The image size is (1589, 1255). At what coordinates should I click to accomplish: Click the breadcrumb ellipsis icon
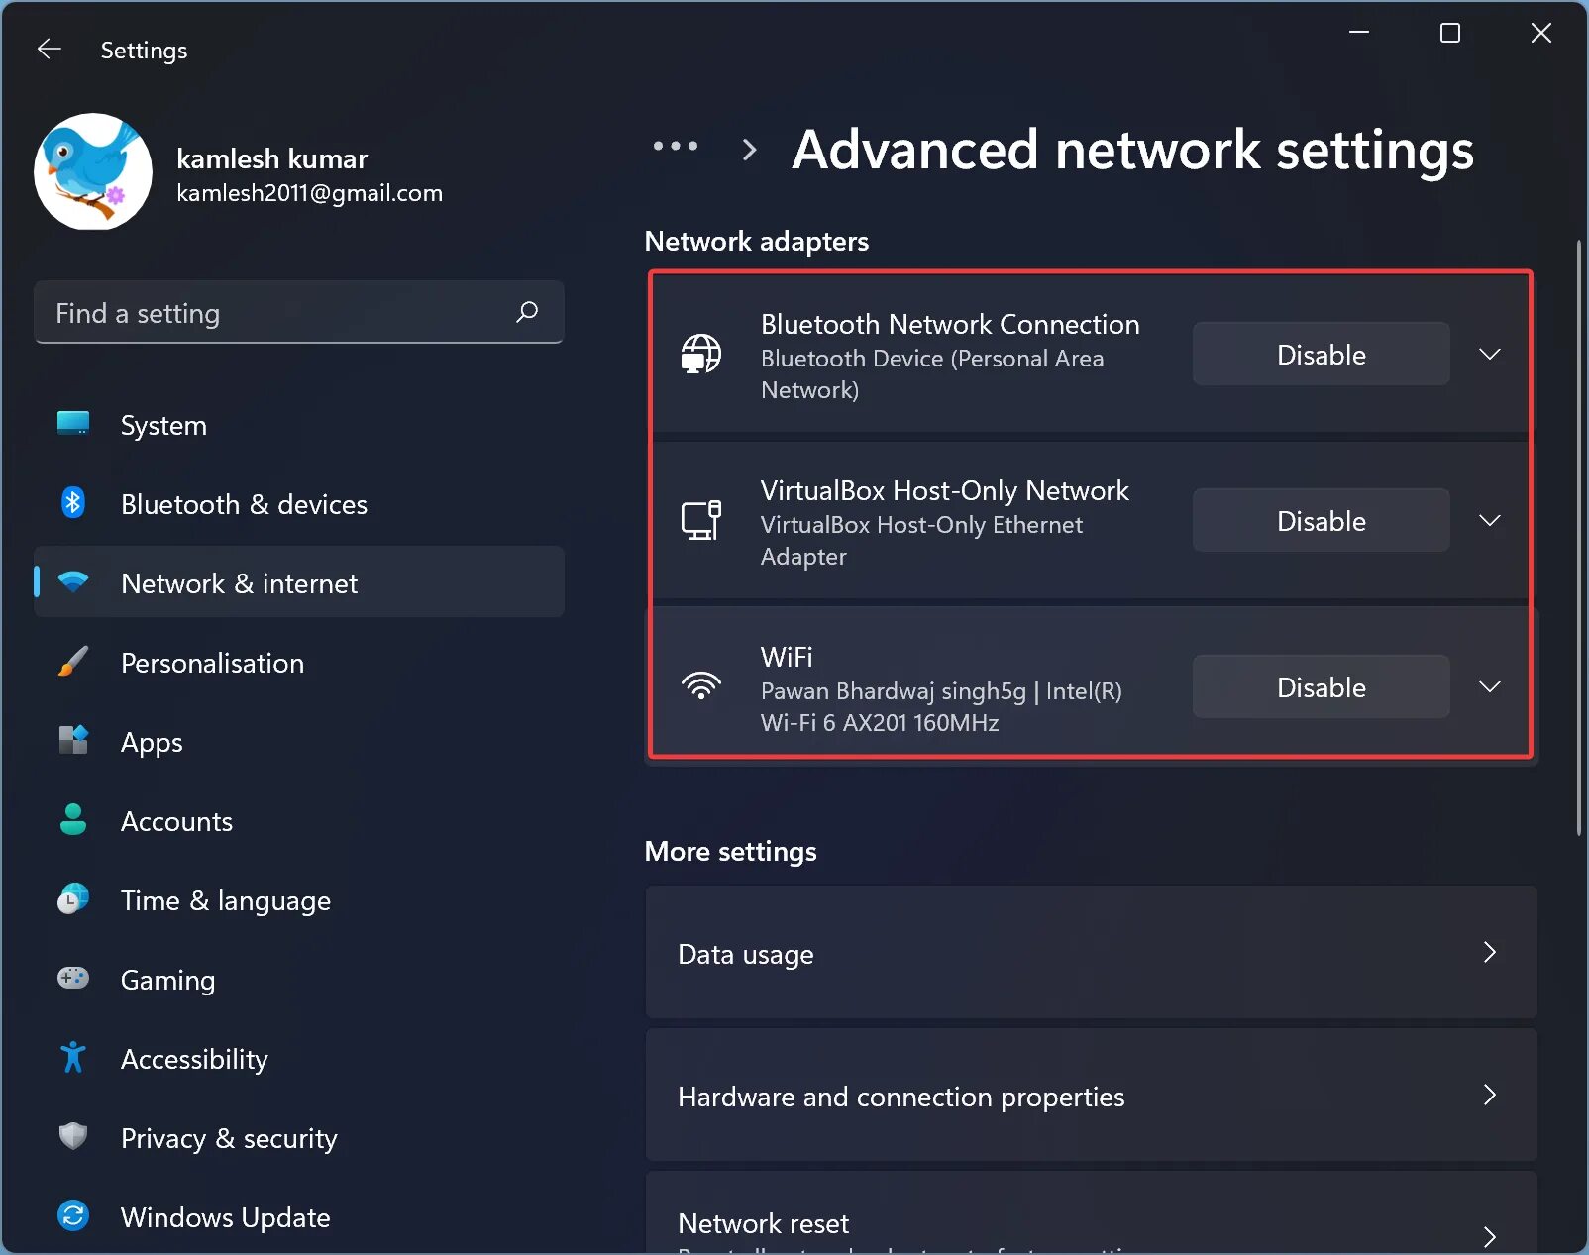[x=676, y=147]
